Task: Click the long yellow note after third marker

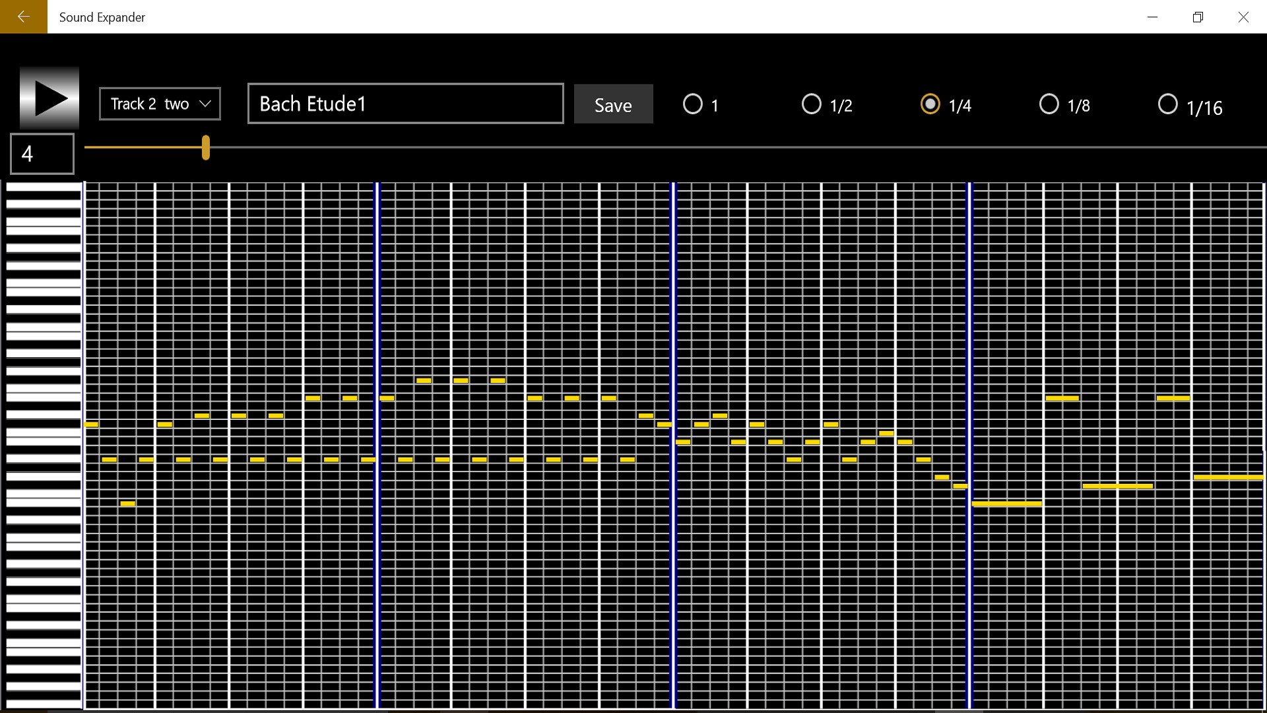Action: [x=1006, y=504]
